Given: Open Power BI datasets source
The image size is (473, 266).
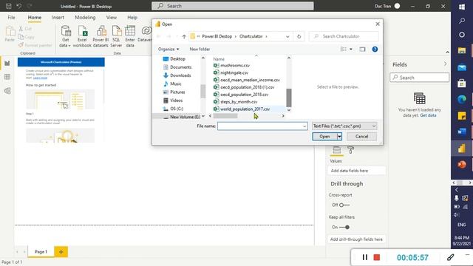Looking at the screenshot, I should pyautogui.click(x=101, y=36).
